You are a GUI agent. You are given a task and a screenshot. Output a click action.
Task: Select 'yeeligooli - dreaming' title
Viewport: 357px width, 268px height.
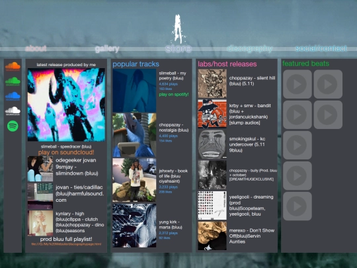251,197
